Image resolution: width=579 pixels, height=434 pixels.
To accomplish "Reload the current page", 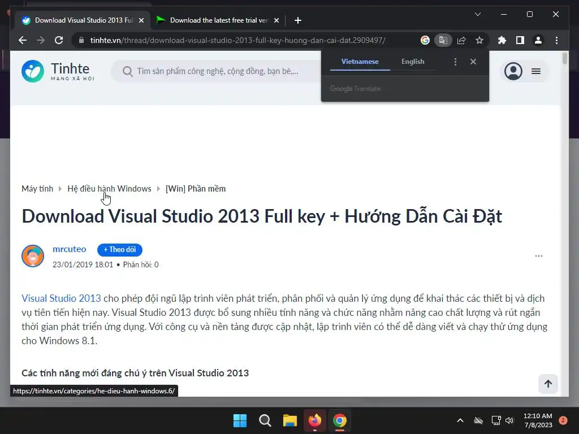I will [x=59, y=40].
